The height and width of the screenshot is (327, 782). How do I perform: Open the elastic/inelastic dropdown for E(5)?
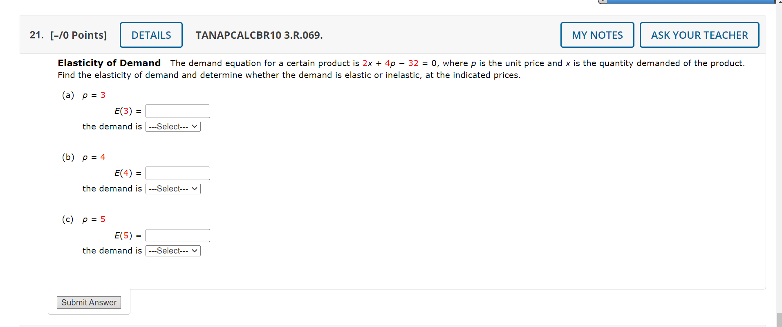coord(173,250)
